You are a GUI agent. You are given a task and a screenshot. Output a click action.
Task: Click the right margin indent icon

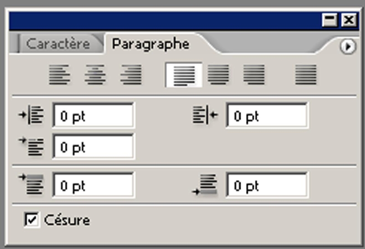pyautogui.click(x=205, y=115)
